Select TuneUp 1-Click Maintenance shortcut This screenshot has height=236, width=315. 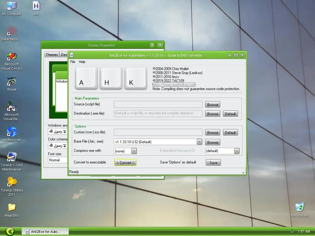(x=12, y=162)
